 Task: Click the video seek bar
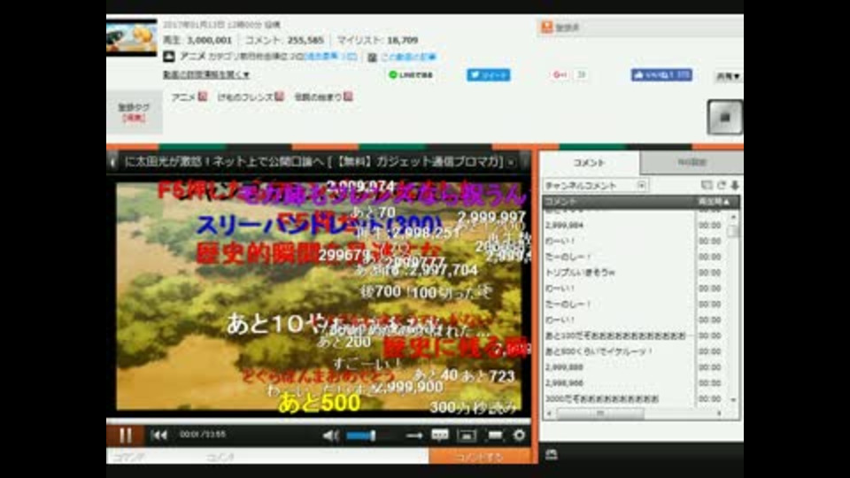(x=319, y=420)
